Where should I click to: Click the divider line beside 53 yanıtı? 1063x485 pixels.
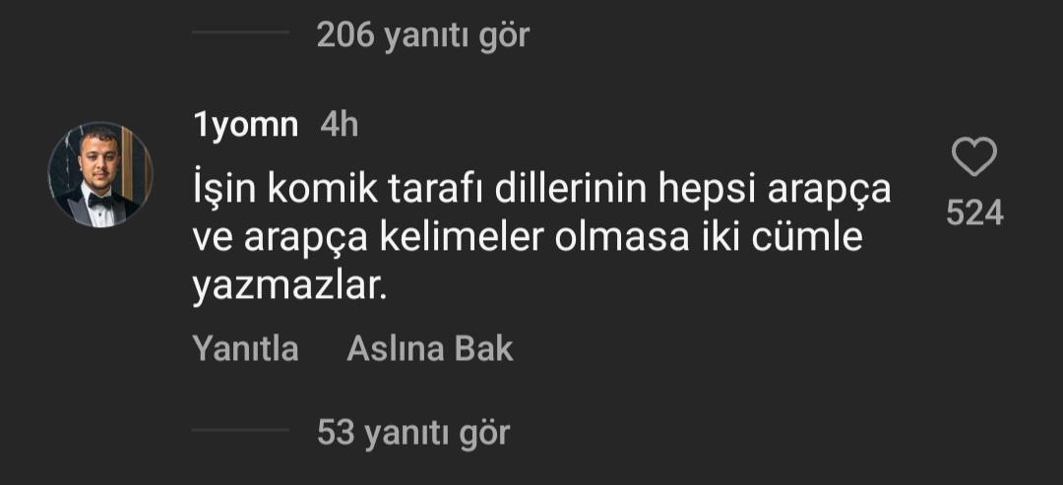(x=241, y=430)
